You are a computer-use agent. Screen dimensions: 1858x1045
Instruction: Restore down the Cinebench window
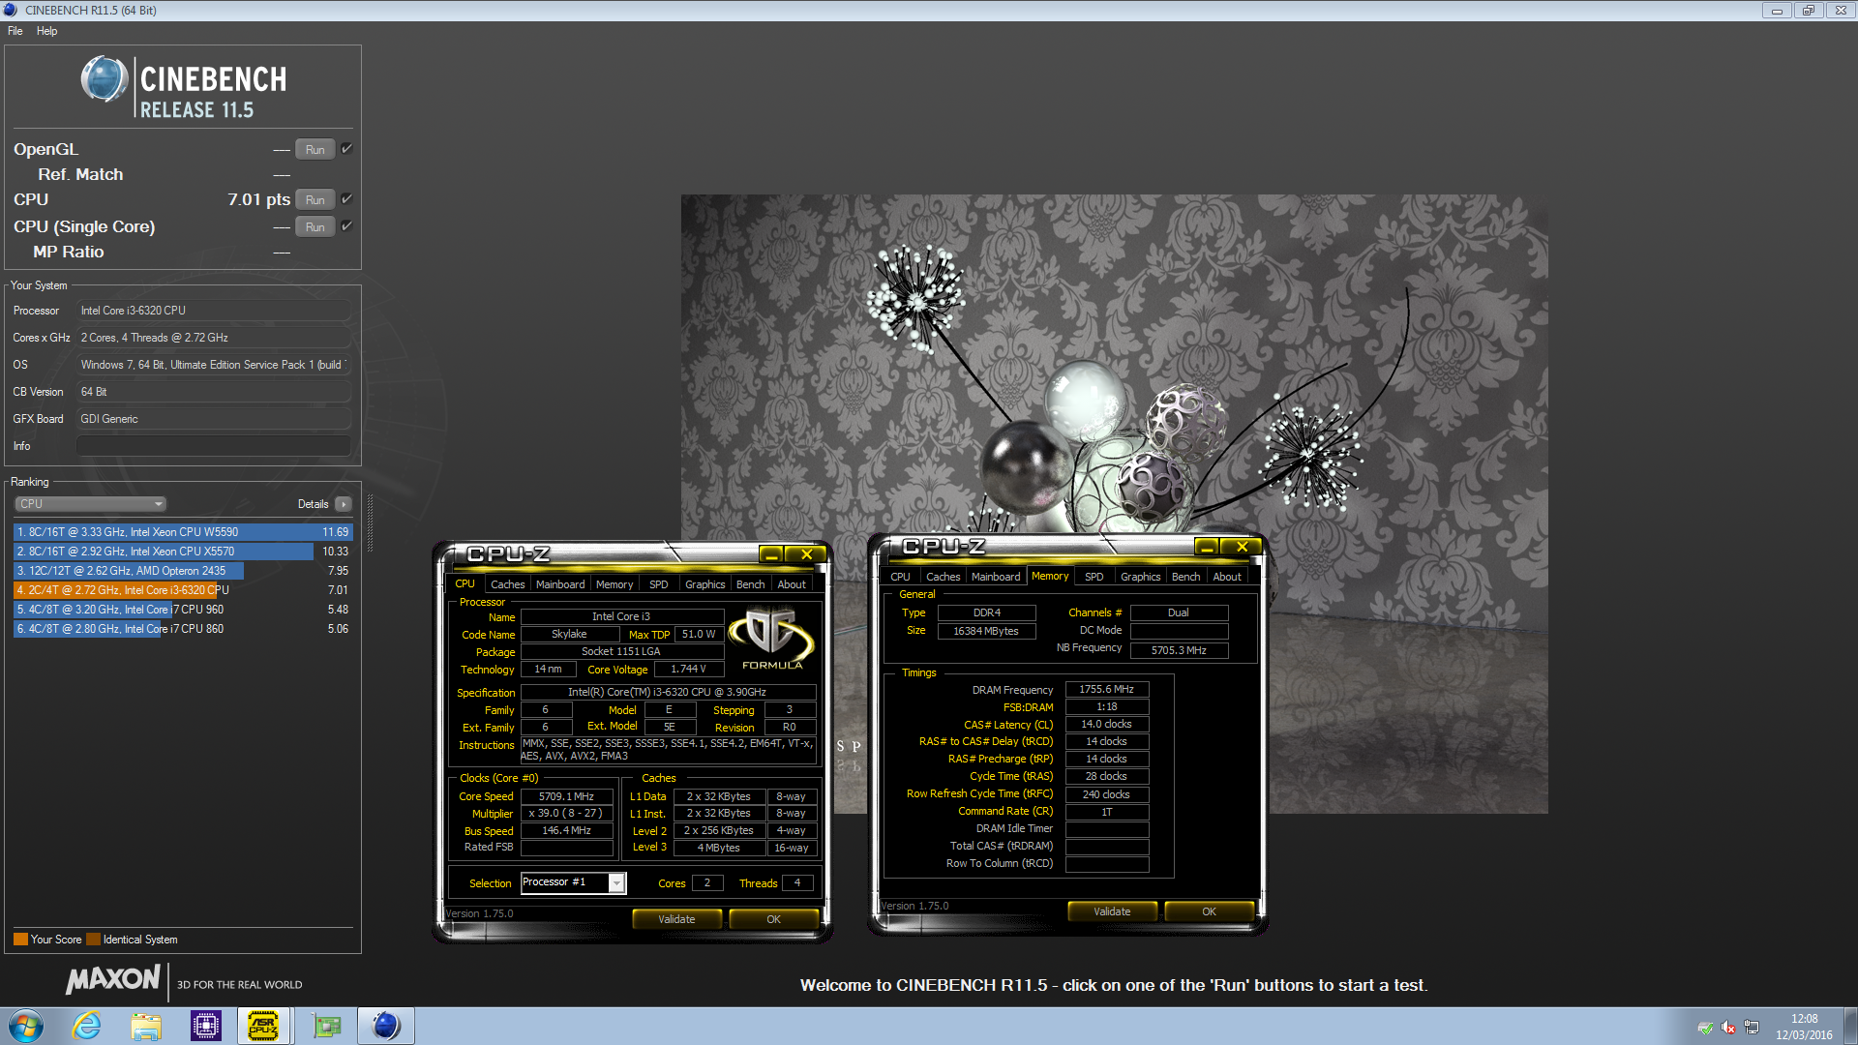click(1808, 11)
